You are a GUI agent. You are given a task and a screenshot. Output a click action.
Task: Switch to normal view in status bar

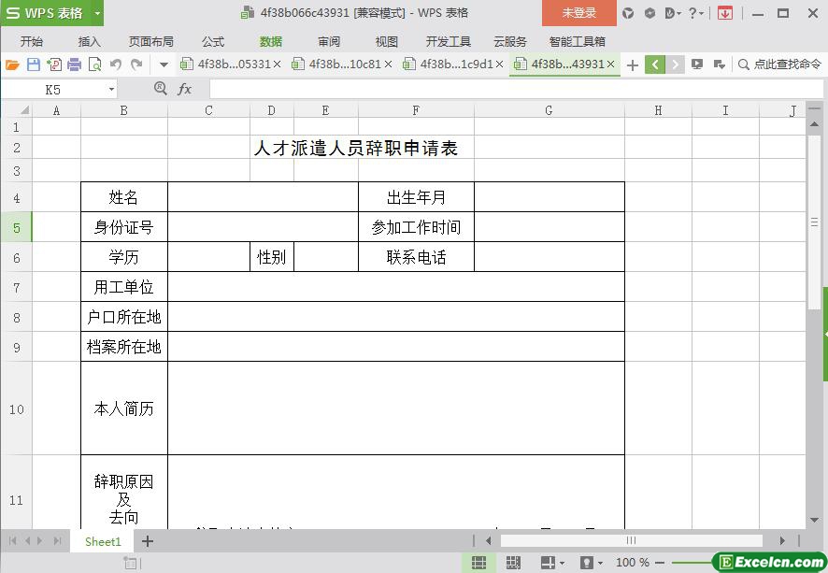pos(478,563)
